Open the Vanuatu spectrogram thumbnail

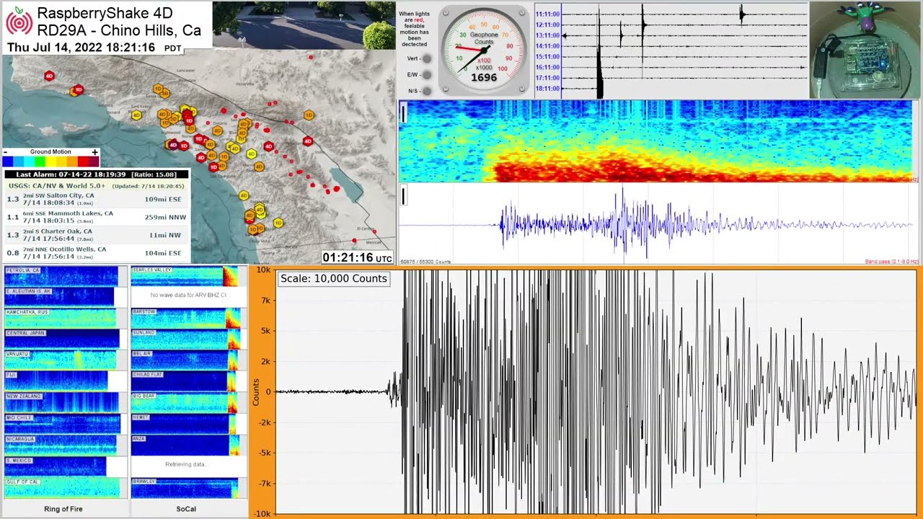(61, 360)
